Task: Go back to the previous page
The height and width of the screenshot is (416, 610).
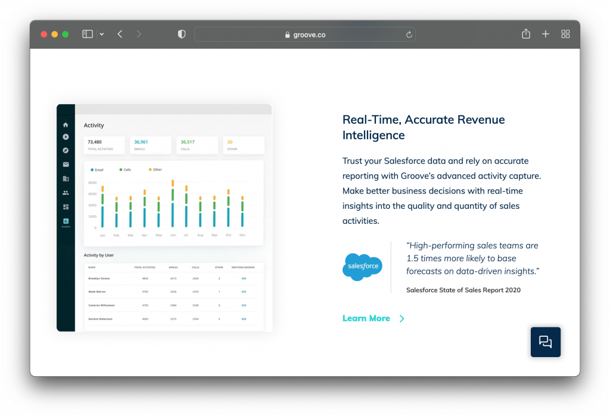Action: click(120, 35)
